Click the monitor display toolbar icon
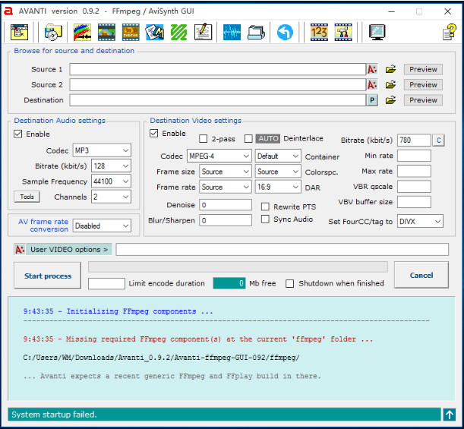 click(377, 32)
